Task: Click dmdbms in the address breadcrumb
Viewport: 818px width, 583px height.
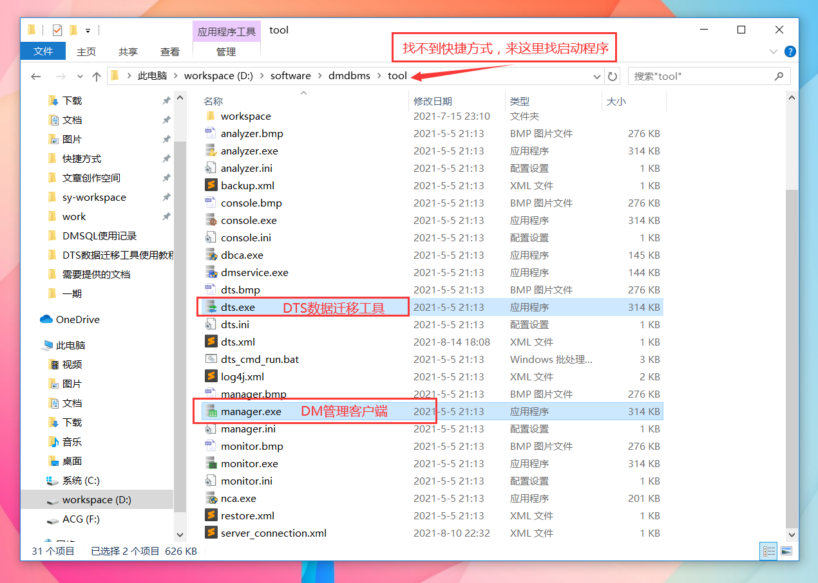Action: point(349,76)
